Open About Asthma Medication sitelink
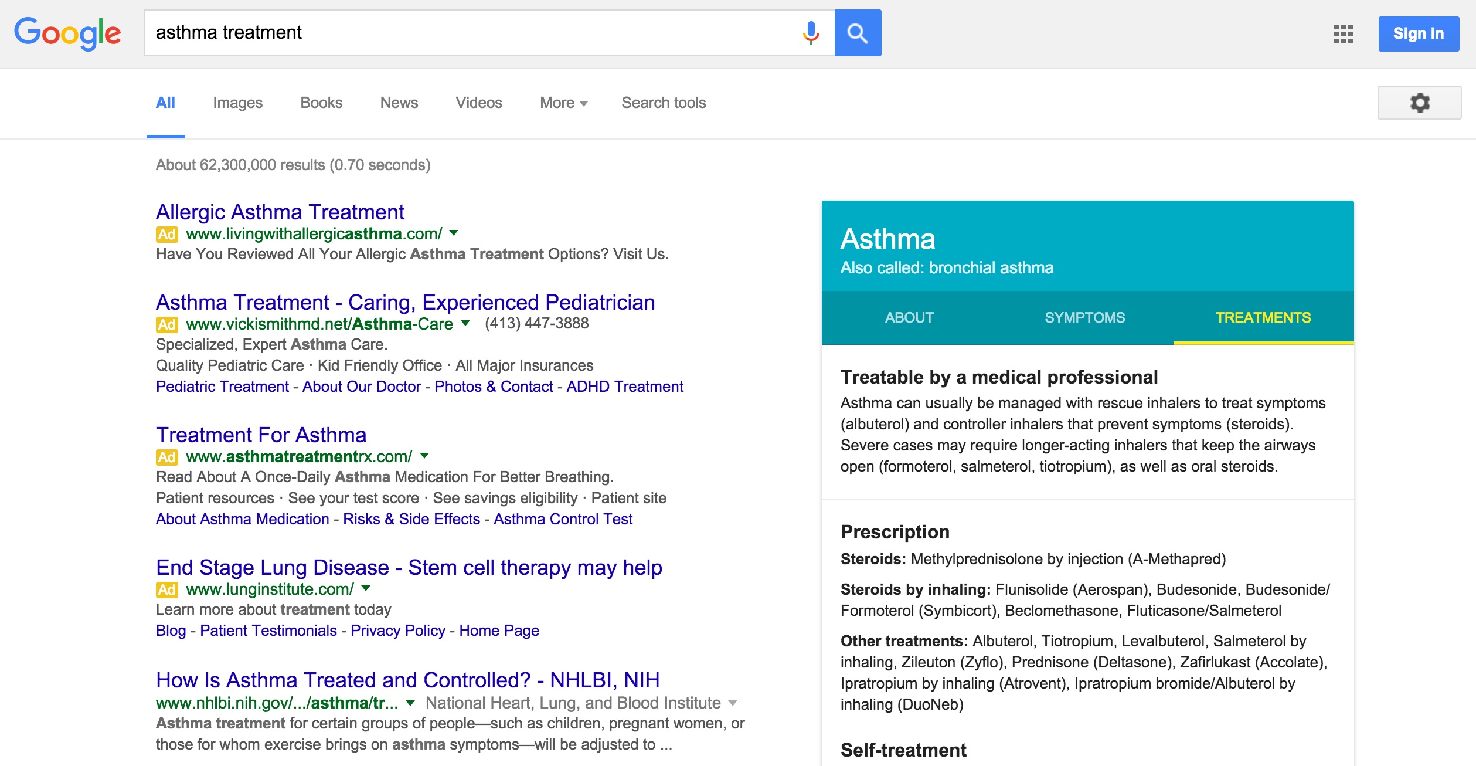This screenshot has height=766, width=1476. (243, 519)
